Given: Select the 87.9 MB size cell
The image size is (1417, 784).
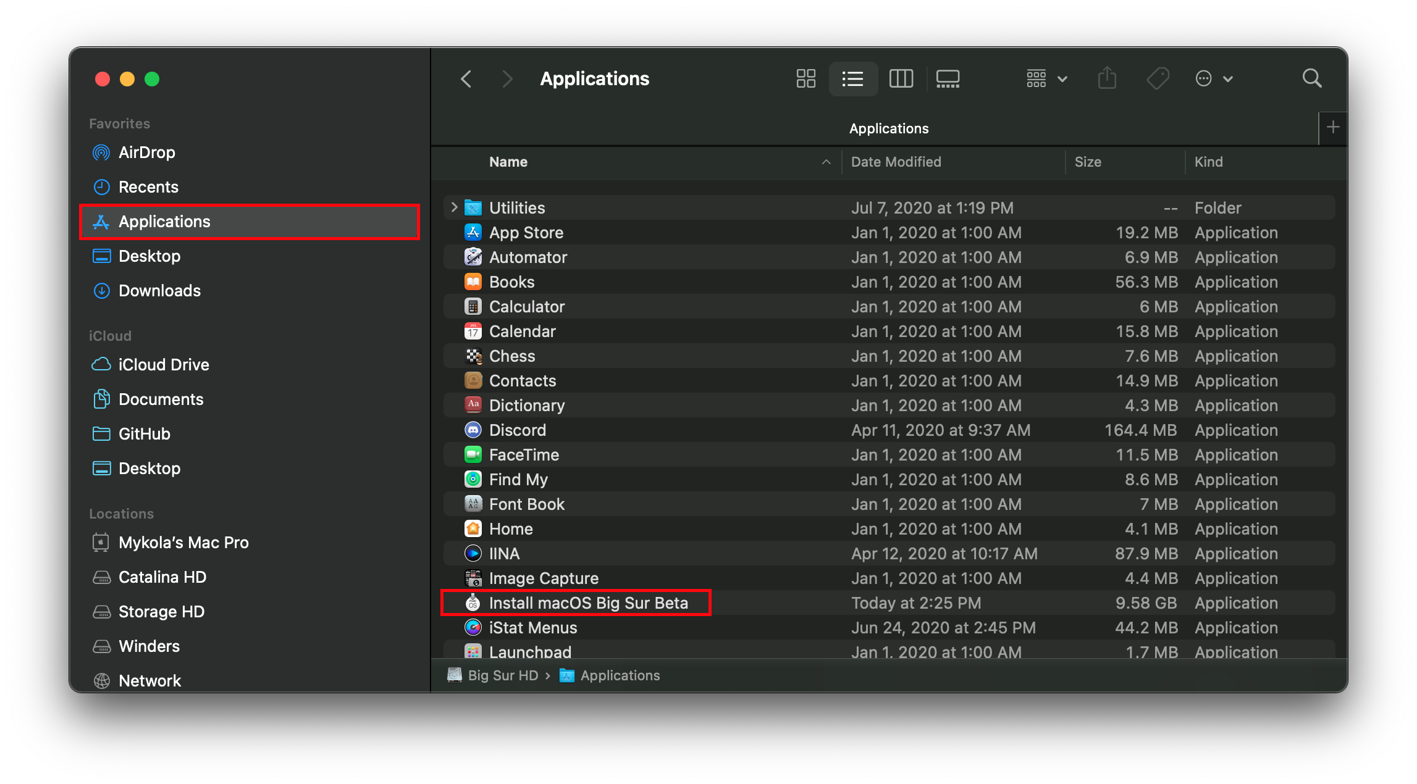Looking at the screenshot, I should click(x=1146, y=553).
